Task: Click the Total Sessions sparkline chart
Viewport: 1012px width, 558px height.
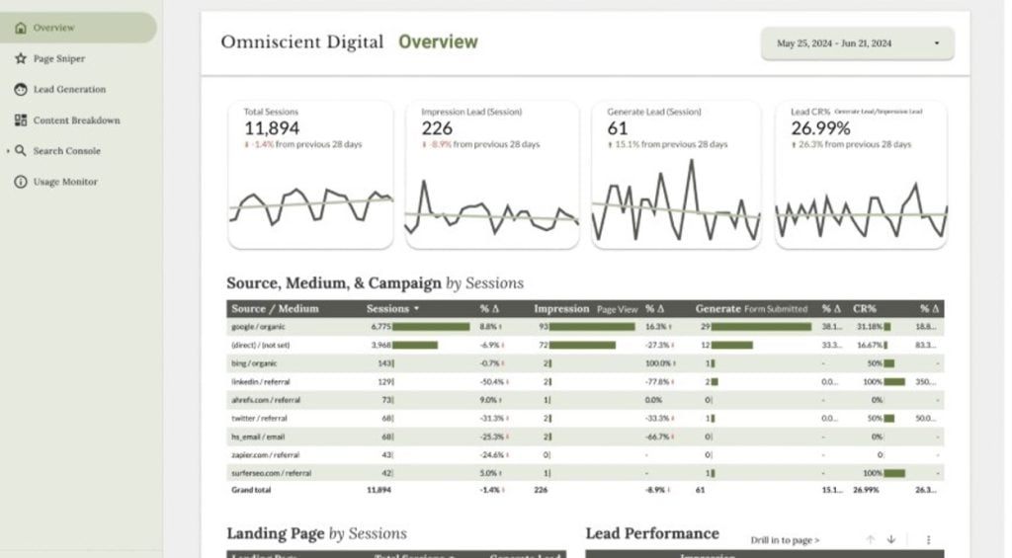Action: 310,206
